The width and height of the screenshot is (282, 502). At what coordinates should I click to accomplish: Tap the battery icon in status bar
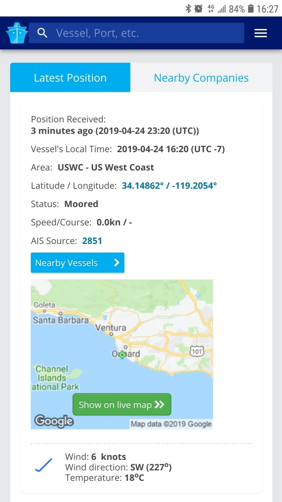click(x=251, y=9)
